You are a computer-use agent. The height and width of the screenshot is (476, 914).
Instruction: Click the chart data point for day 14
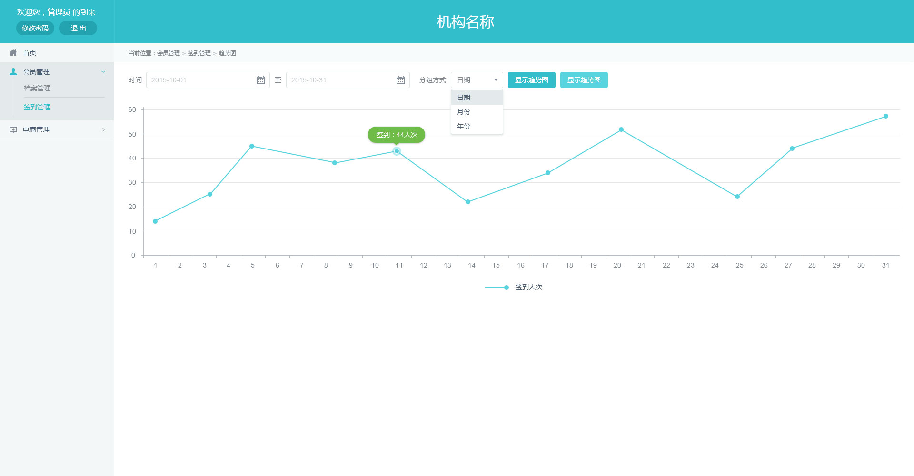click(x=468, y=202)
